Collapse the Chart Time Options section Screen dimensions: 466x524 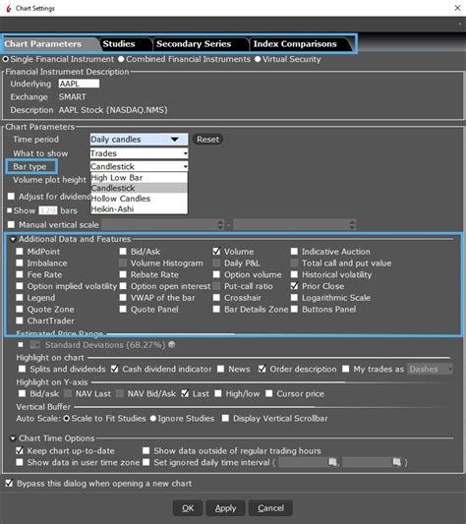tap(13, 438)
